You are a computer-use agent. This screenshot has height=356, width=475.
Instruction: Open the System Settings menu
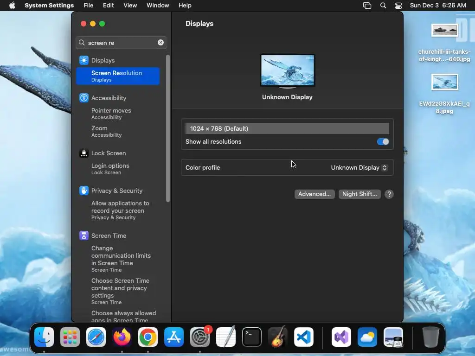pyautogui.click(x=49, y=6)
